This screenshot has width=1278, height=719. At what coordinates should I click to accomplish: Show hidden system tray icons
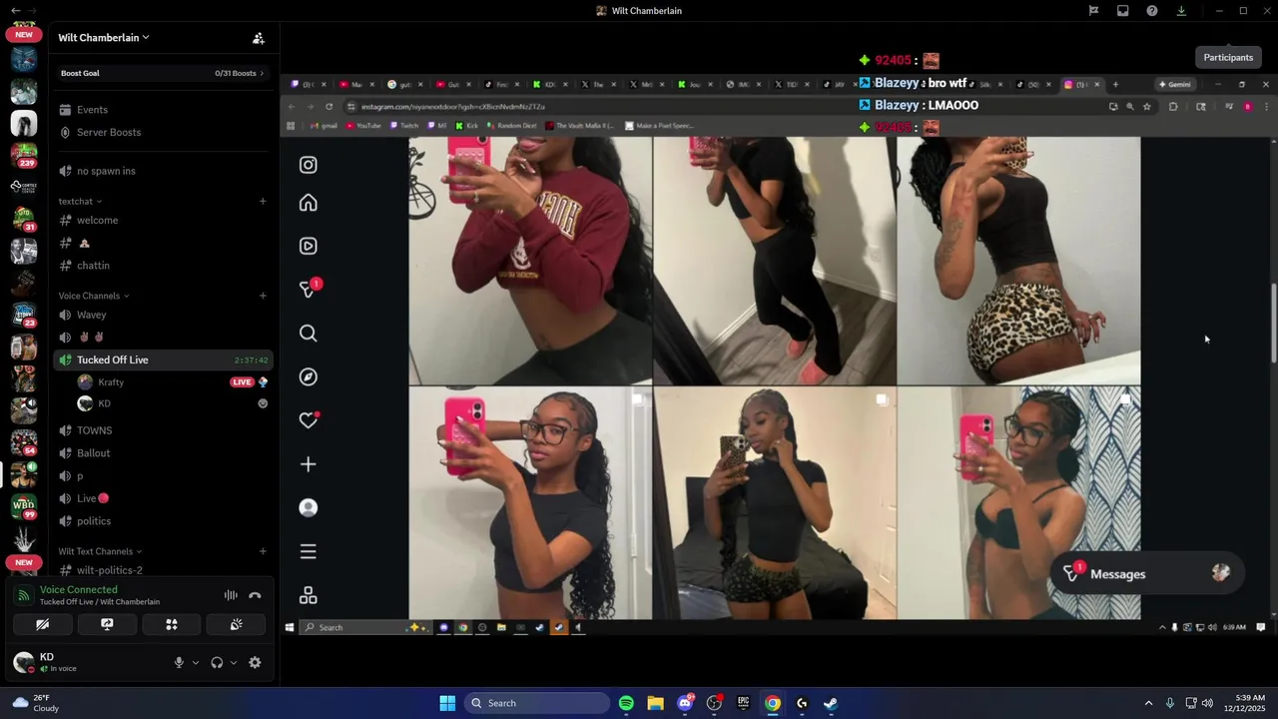1148,703
